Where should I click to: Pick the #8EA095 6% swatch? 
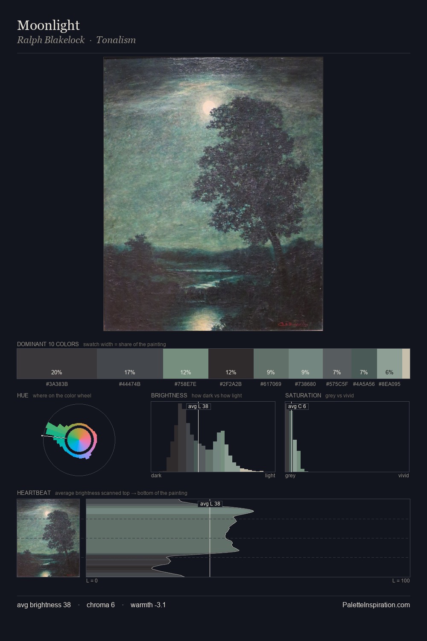[389, 364]
